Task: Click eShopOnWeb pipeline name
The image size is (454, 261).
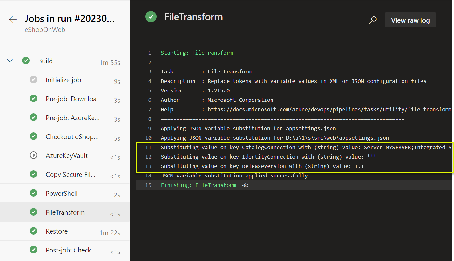Action: click(45, 30)
